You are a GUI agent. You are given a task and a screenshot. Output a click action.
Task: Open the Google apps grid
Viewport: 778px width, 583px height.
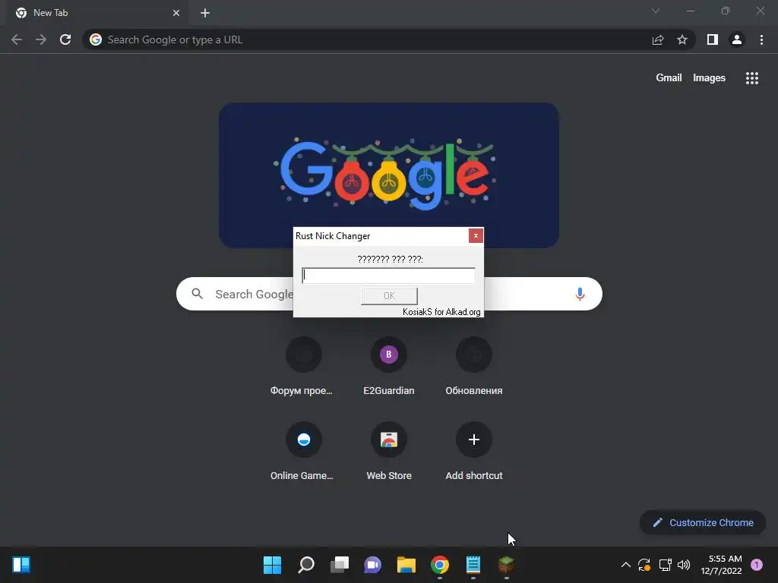[751, 78]
